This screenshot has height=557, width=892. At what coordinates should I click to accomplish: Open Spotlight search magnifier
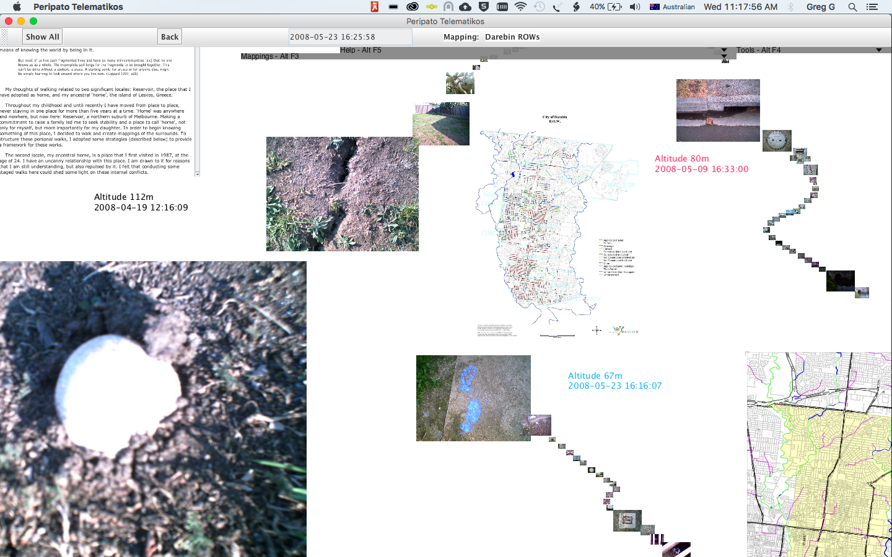[x=852, y=7]
